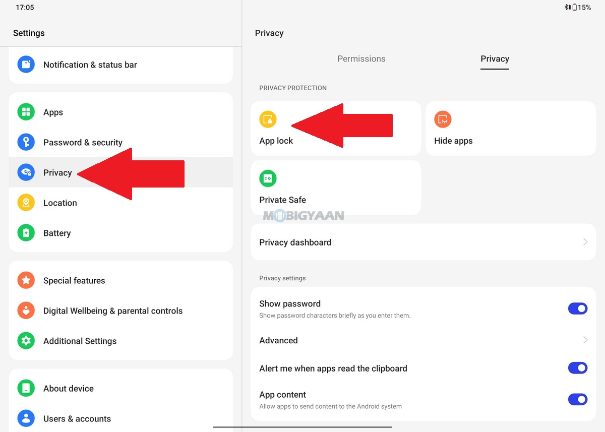Screen dimensions: 605x432
Task: Expand Privacy dashboard via its chevron
Action: pyautogui.click(x=585, y=242)
